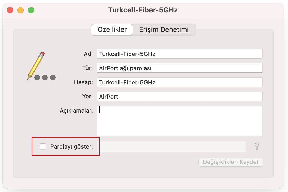288x192 pixels.
Task: Switch to the Özellikler tab
Action: pos(112,29)
